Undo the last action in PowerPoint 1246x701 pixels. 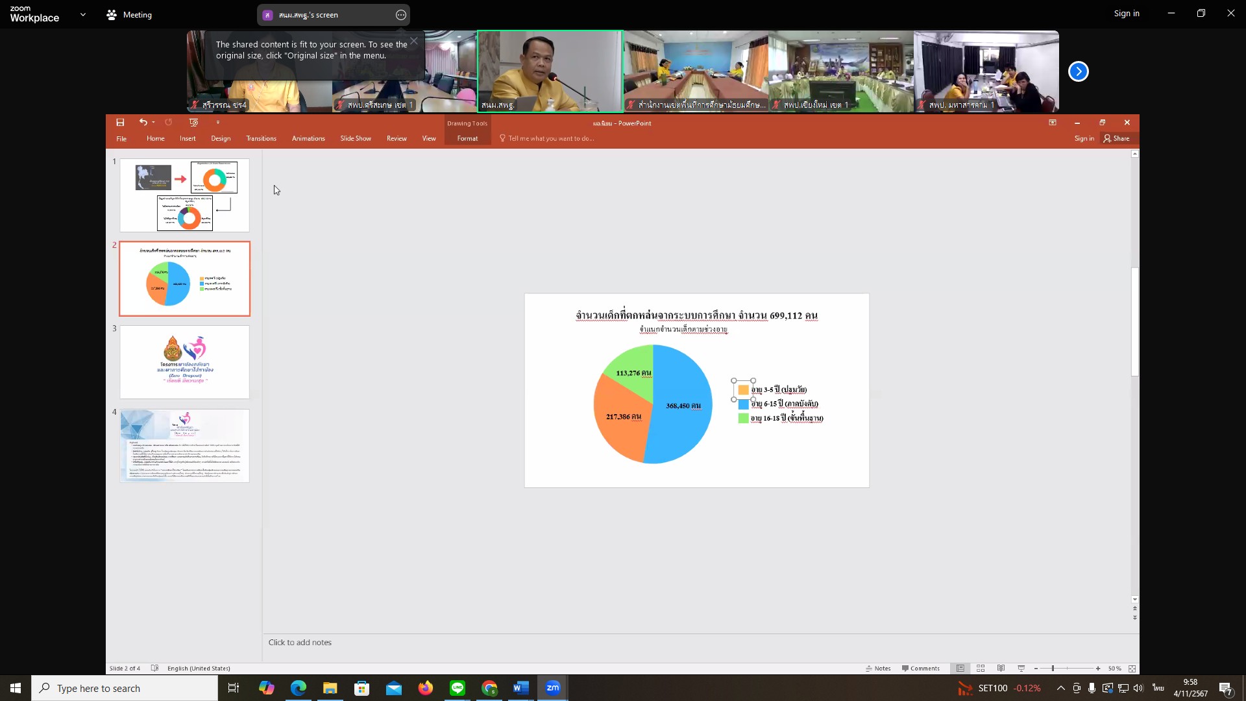(x=143, y=122)
